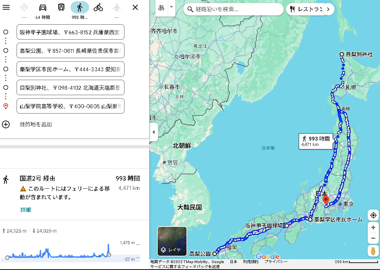Edit the 山梨学院高等学校 destination field
The width and height of the screenshot is (380, 270).
(x=70, y=106)
